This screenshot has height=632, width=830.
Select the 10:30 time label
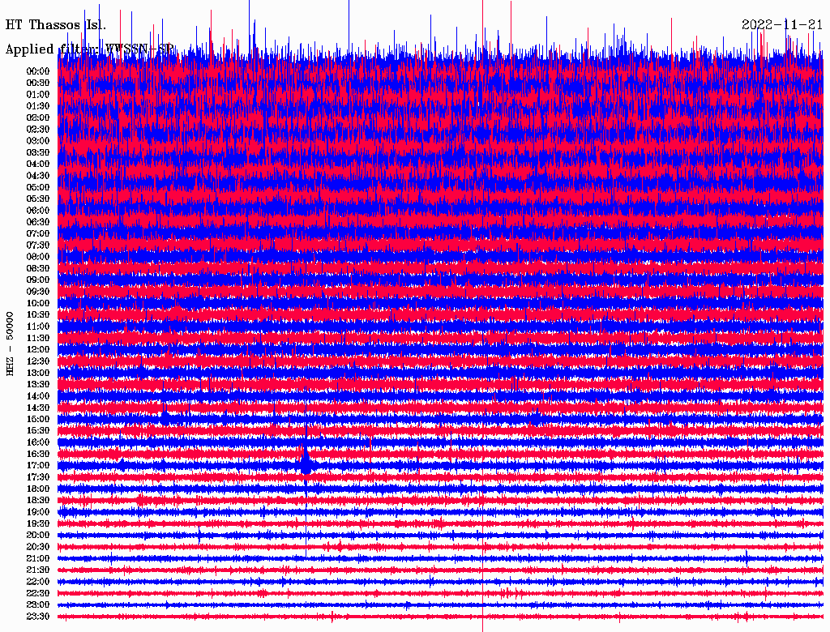pyautogui.click(x=38, y=315)
